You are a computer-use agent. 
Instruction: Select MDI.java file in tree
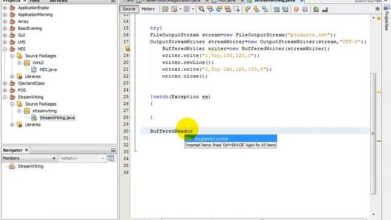click(x=48, y=70)
